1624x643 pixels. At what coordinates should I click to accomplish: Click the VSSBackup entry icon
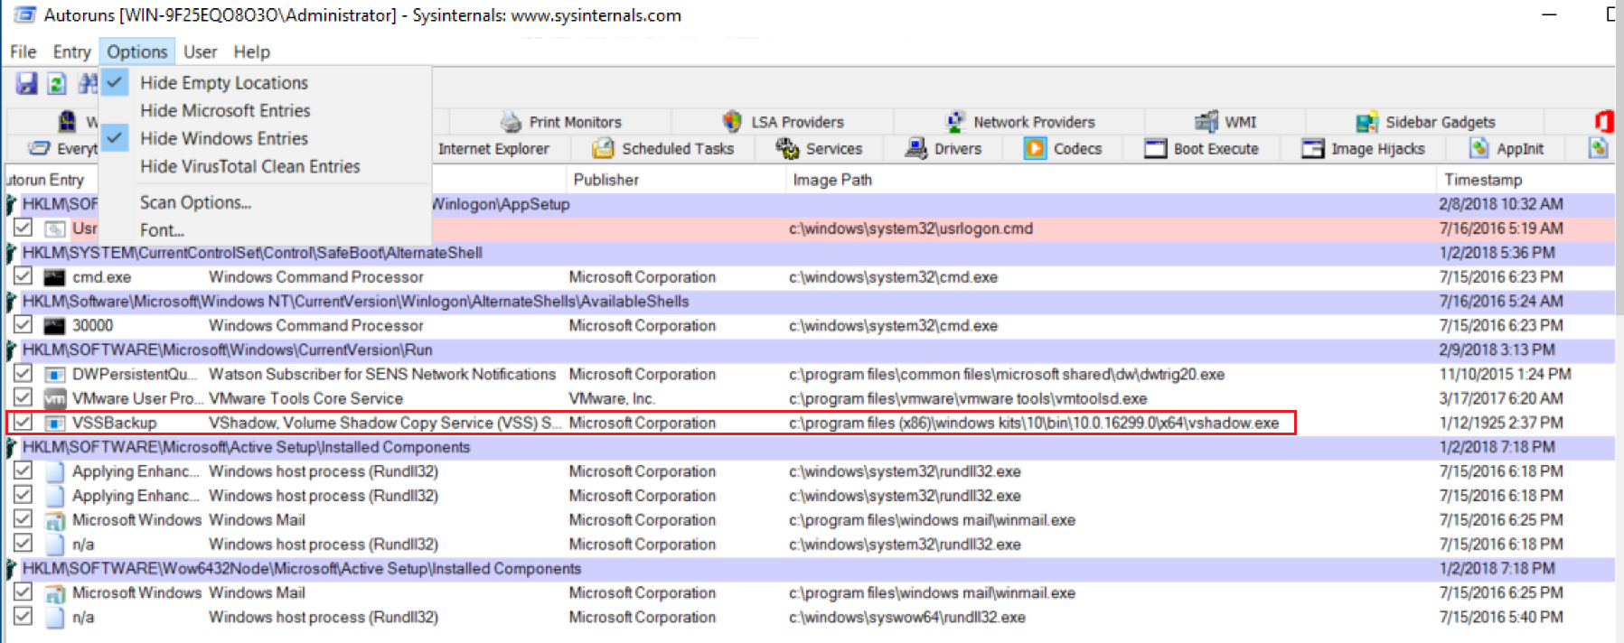[x=55, y=423]
